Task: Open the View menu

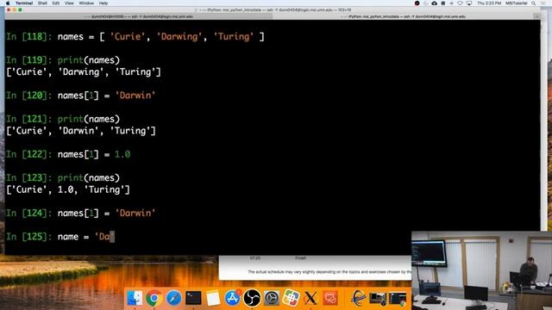Action: 69,3
